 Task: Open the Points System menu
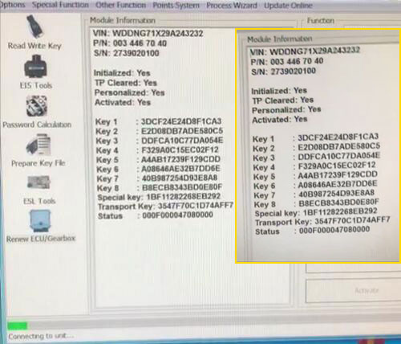(x=176, y=6)
